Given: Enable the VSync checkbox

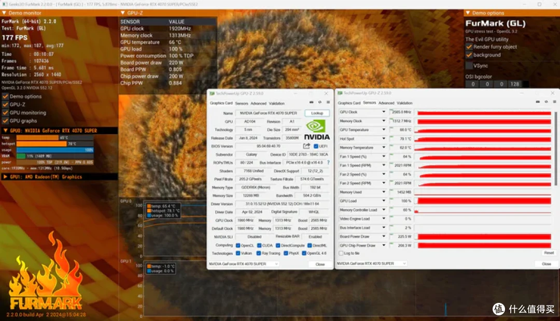Looking at the screenshot, I should pyautogui.click(x=469, y=66).
